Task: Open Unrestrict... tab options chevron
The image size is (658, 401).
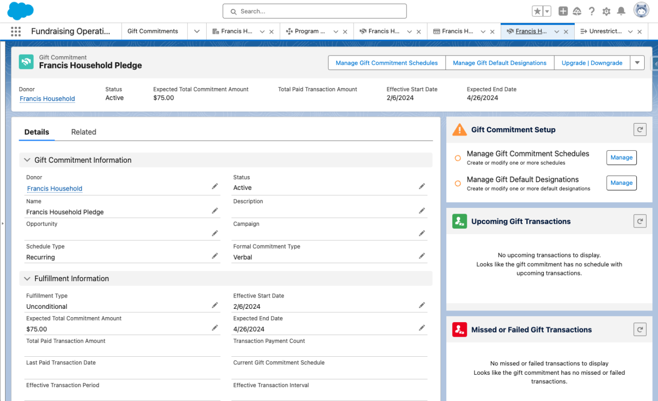Action: point(630,31)
